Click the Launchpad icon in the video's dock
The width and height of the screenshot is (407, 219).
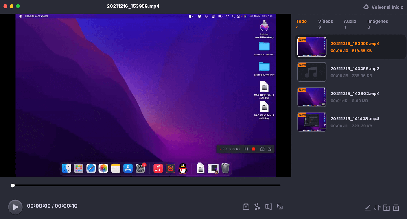tap(79, 169)
